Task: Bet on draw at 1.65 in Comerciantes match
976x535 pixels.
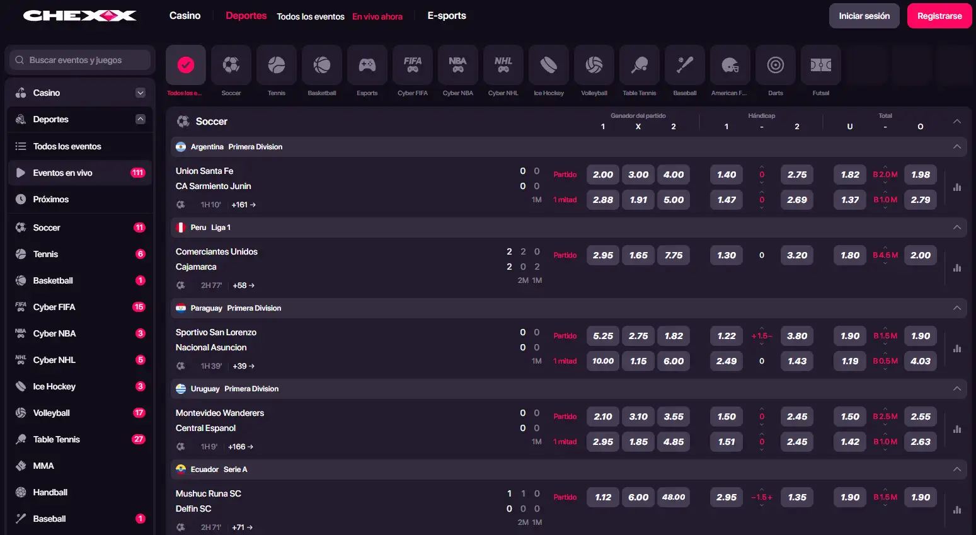Action: point(638,255)
